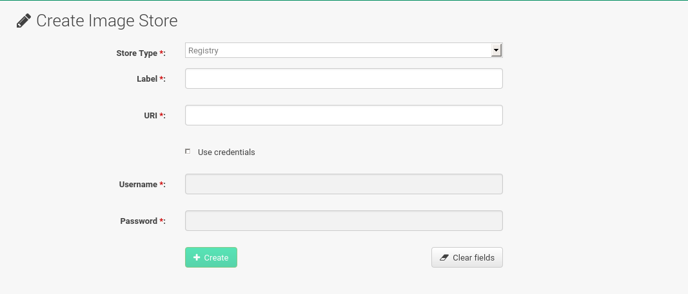The height and width of the screenshot is (294, 688).
Task: Click the red asterisk beside URI
Action: pos(161,115)
